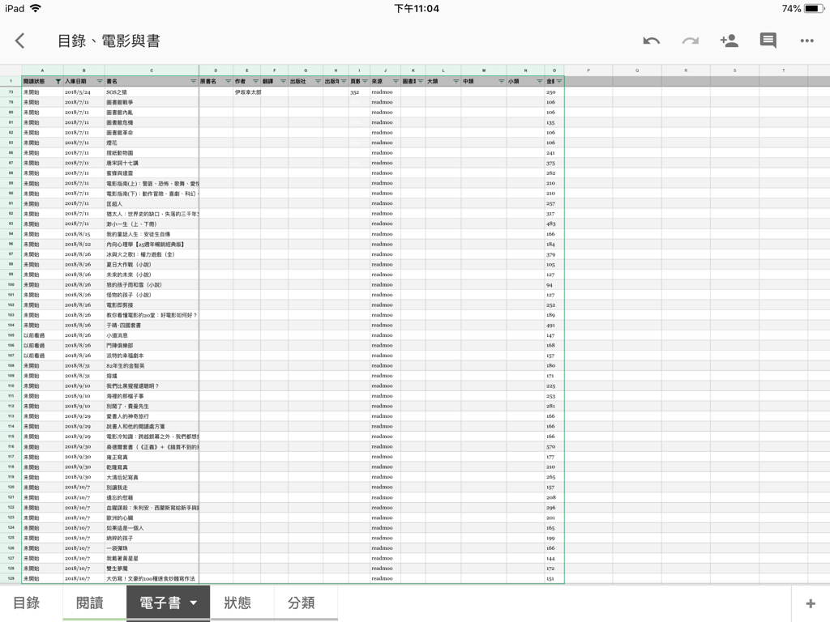Open filter dropdown on 書名 column
This screenshot has height=622, width=830.
click(x=193, y=82)
